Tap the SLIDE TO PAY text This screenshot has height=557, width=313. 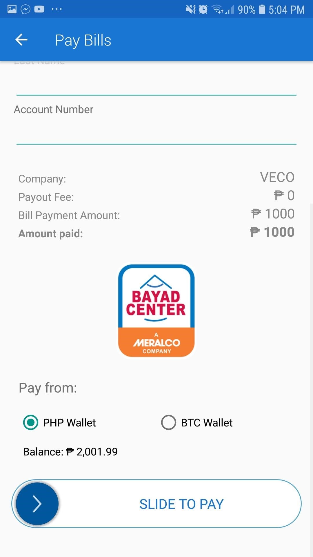pyautogui.click(x=181, y=504)
